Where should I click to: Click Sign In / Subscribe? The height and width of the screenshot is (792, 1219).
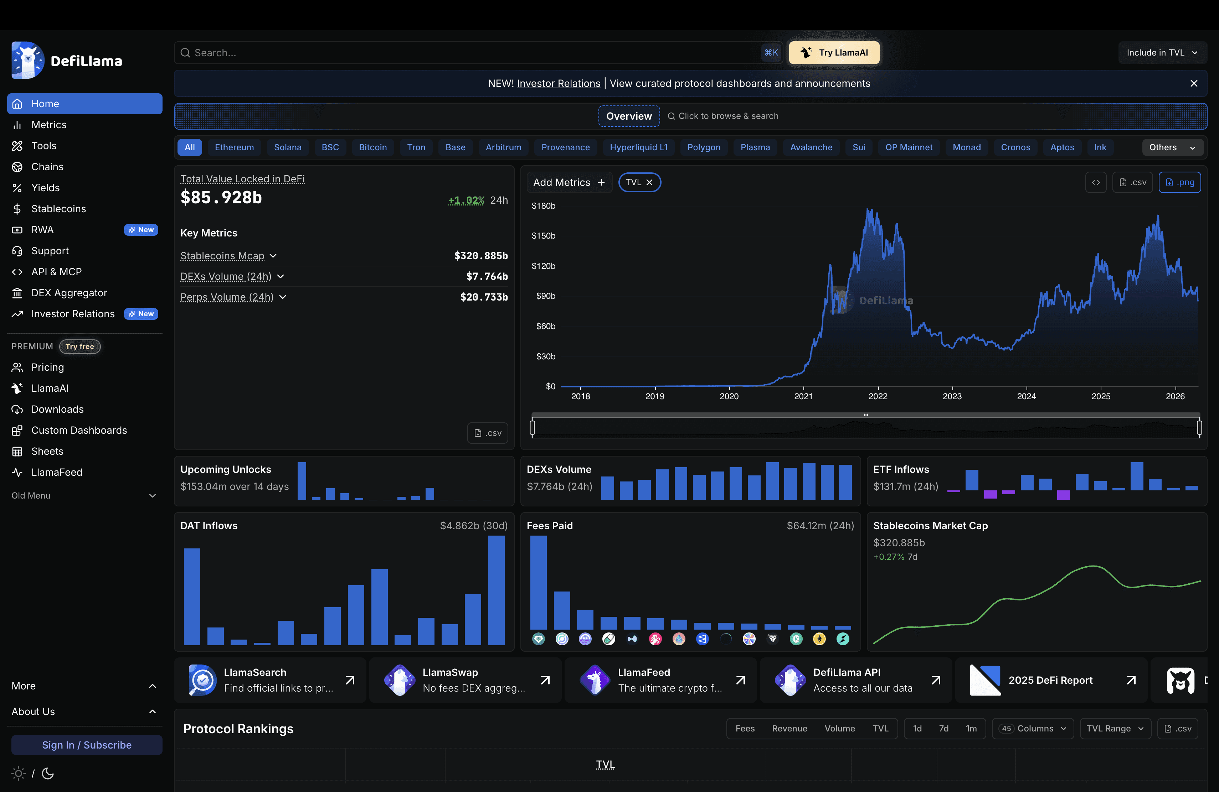87,745
